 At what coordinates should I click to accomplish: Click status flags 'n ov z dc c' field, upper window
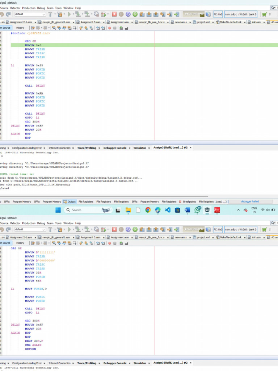click(241, 14)
